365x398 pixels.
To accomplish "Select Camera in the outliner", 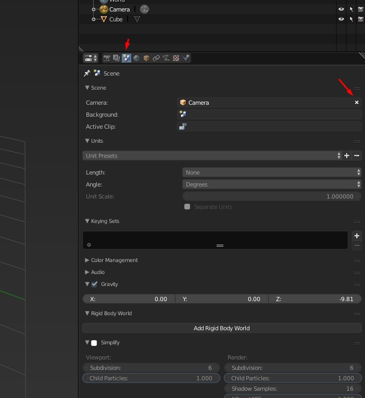I will (119, 9).
